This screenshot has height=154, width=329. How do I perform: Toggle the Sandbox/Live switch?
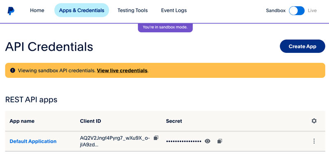point(297,11)
